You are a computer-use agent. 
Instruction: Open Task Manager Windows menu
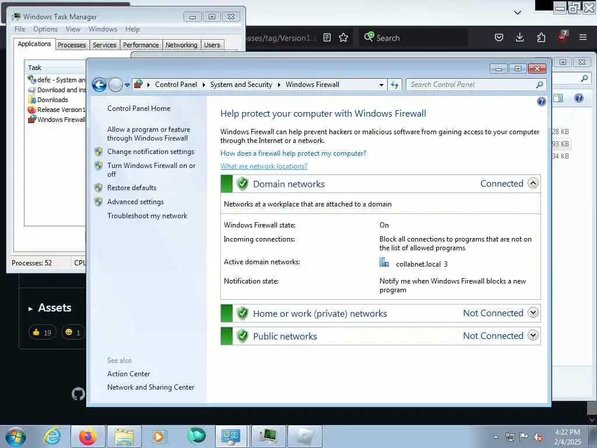(103, 29)
